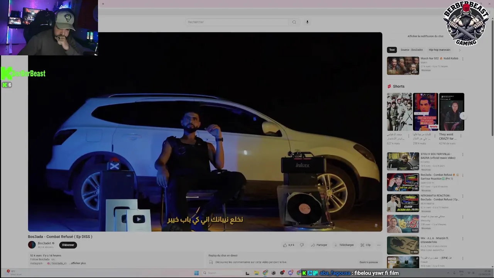
Task: Click the video title Combat Refusé ( Ep DISS )
Action: [x=60, y=237]
